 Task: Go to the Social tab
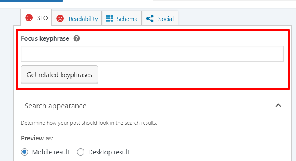159,19
